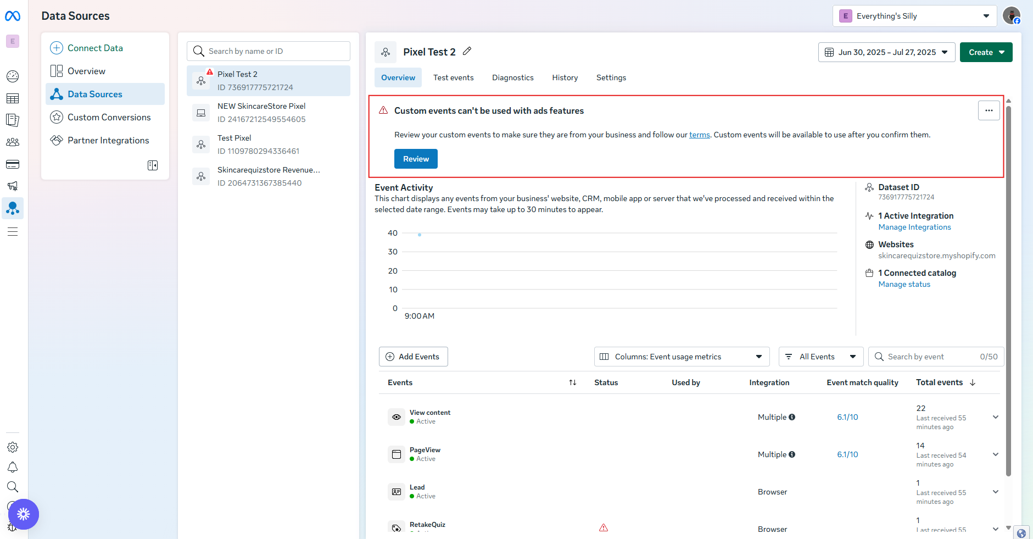Open the date range picker Jun 30 - Jul 27
This screenshot has width=1033, height=539.
pos(886,52)
